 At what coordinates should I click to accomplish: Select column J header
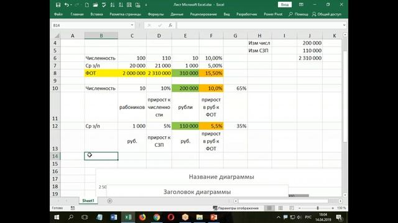tap(310, 36)
